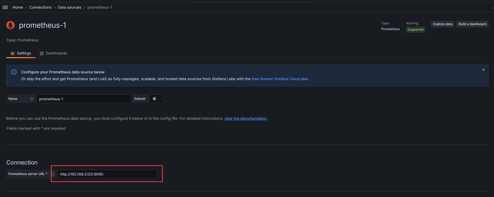The width and height of the screenshot is (494, 197).
Task: Click the Alerting label in header
Action: pos(412,23)
